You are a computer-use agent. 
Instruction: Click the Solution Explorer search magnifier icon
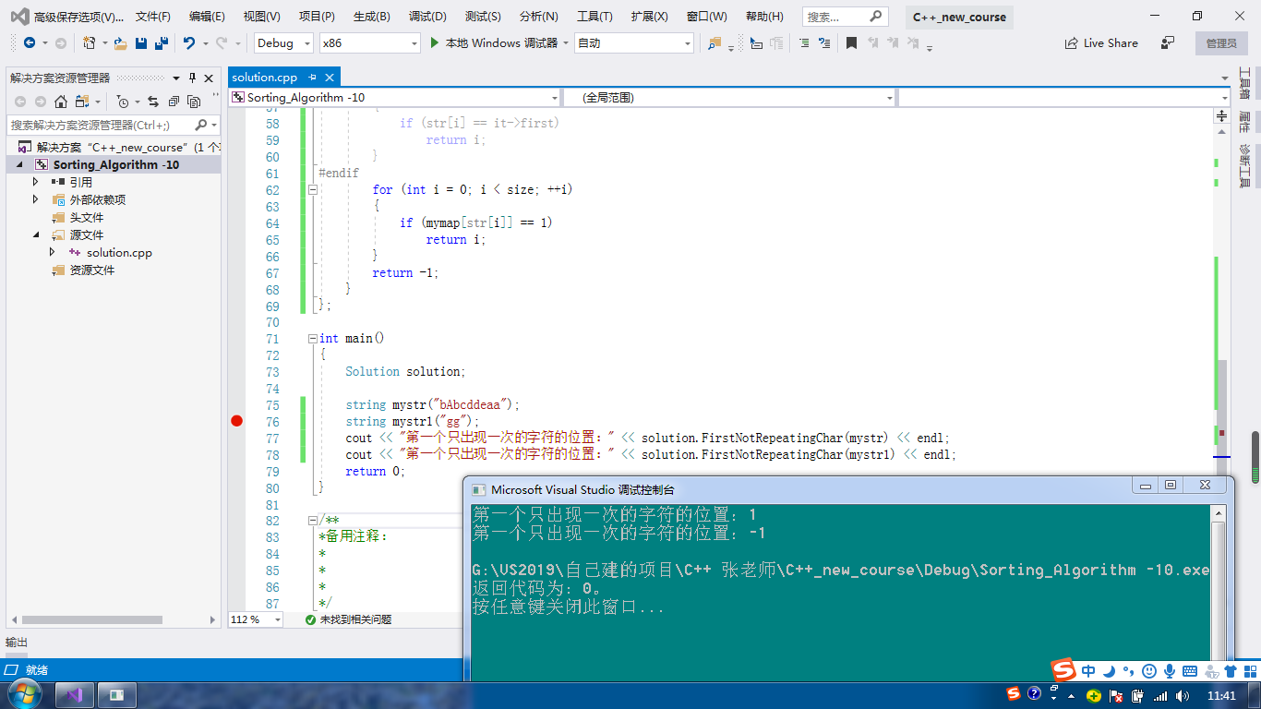[201, 125]
